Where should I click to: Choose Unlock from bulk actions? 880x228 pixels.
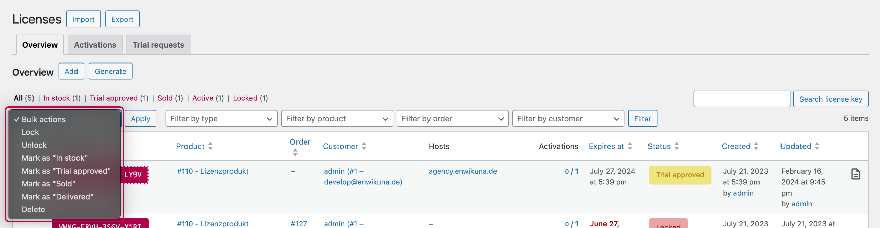click(64, 145)
